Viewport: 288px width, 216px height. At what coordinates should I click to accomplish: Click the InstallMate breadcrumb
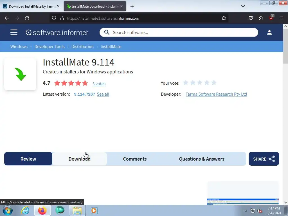(111, 47)
